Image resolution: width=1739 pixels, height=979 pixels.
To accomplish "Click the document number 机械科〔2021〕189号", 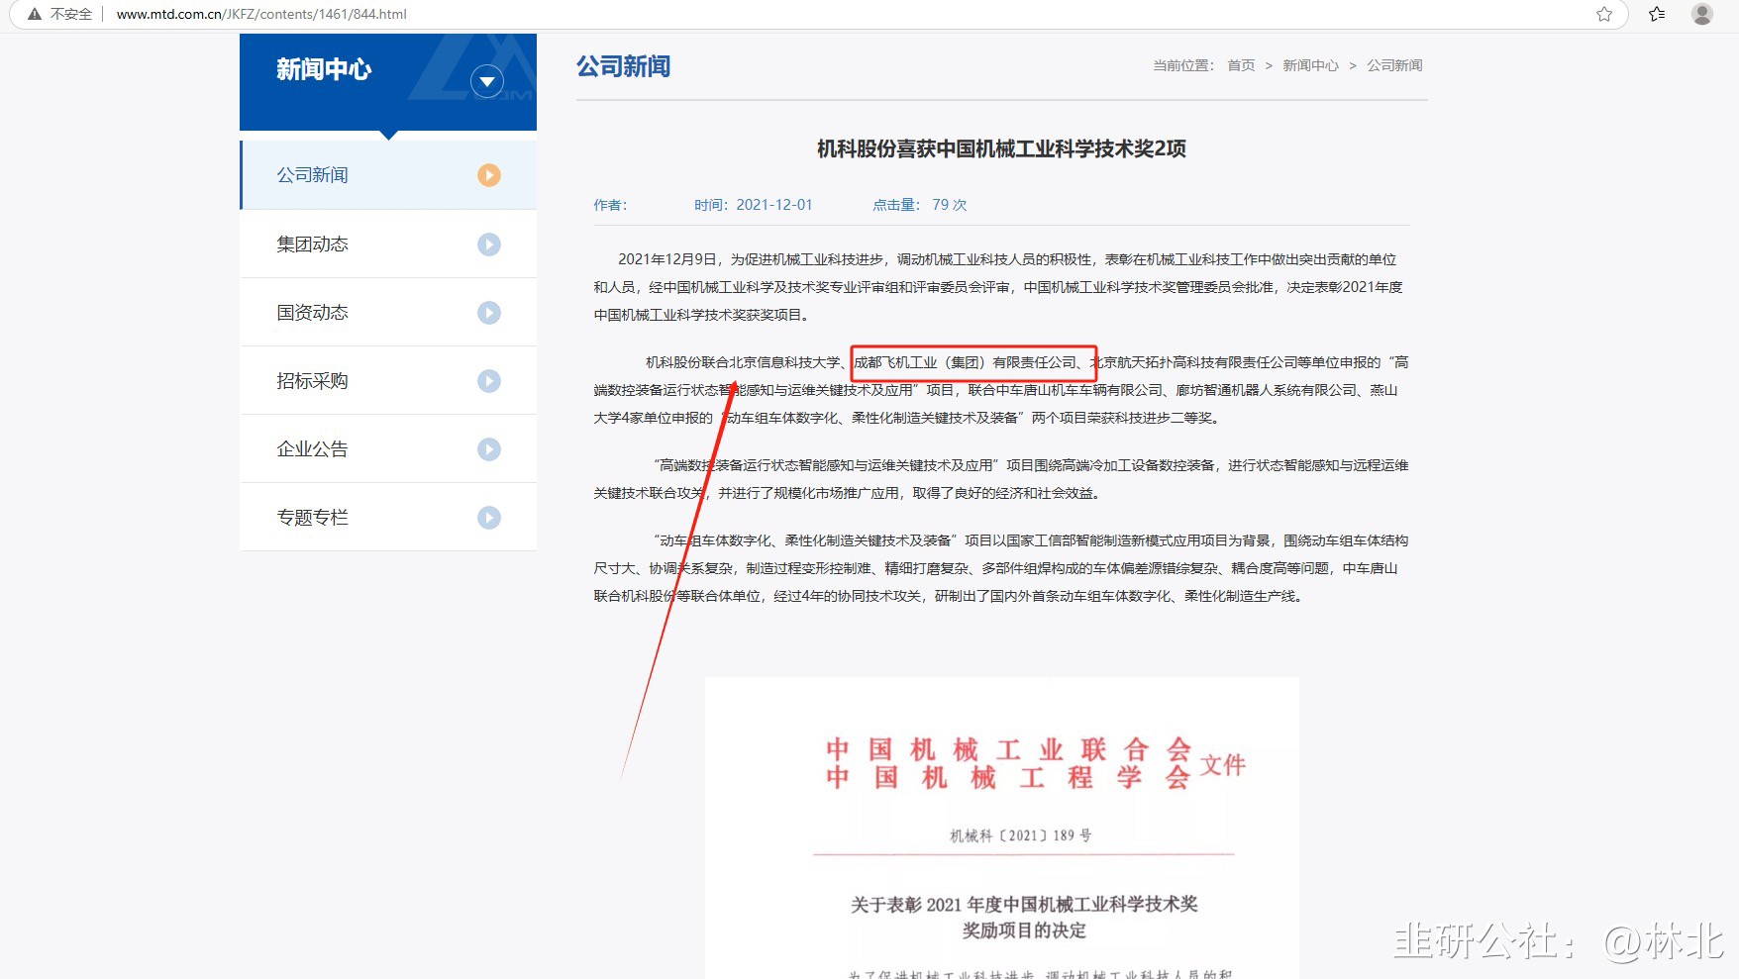I will [1021, 835].
